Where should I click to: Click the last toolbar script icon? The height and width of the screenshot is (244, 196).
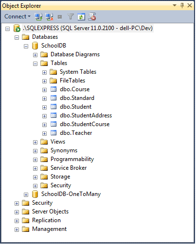[92, 16]
